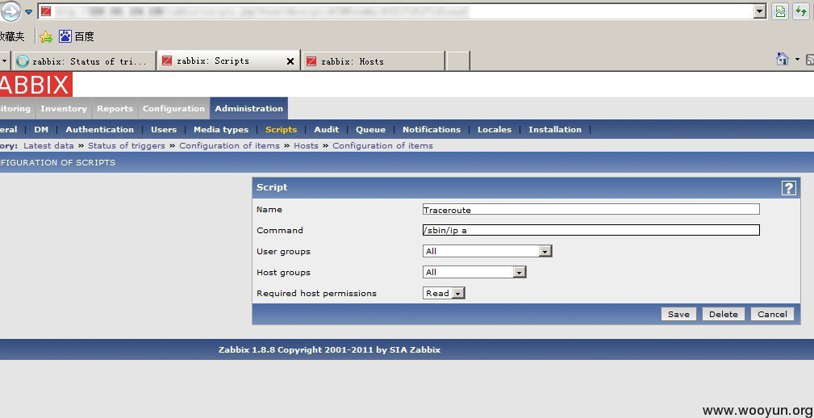Viewport: 814px width, 418px height.
Task: Click the Zabbix favicon in address bar
Action: [46, 11]
